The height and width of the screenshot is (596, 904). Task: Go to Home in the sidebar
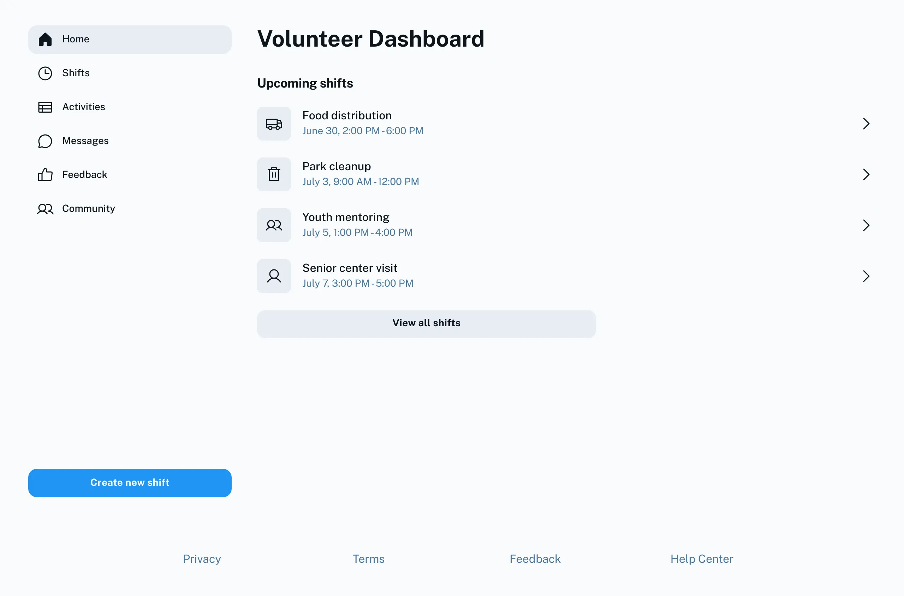pyautogui.click(x=130, y=40)
